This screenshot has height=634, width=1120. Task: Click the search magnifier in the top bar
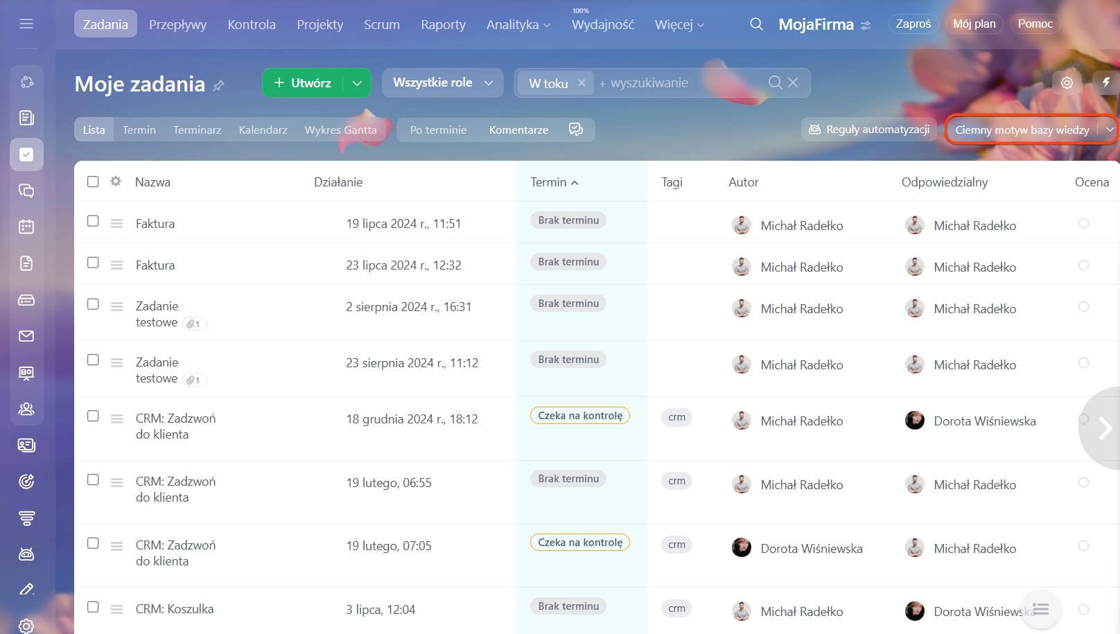756,24
